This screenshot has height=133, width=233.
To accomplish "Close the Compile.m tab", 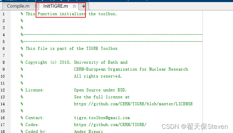I will (36, 6).
